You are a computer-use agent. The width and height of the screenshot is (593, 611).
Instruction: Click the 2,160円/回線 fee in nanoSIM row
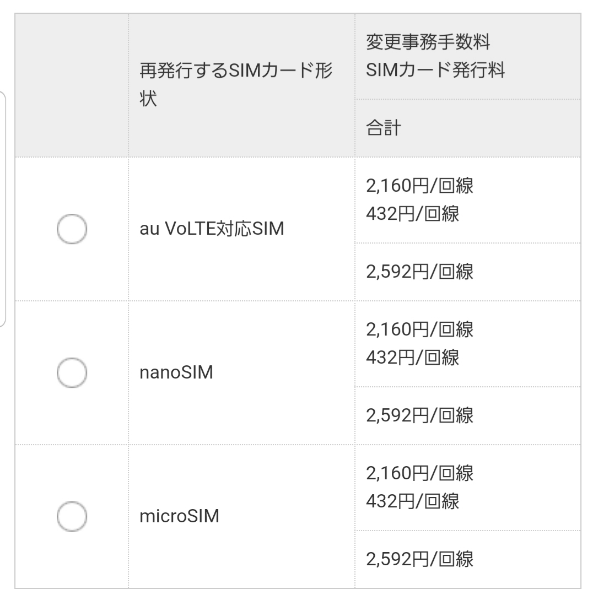point(419,330)
